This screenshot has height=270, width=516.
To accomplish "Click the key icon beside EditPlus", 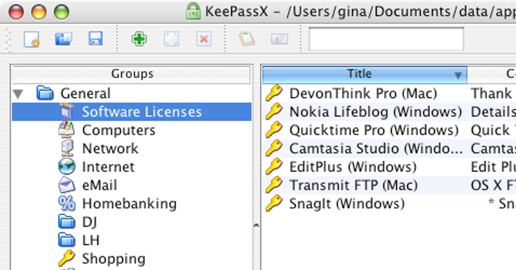I will coord(274,167).
